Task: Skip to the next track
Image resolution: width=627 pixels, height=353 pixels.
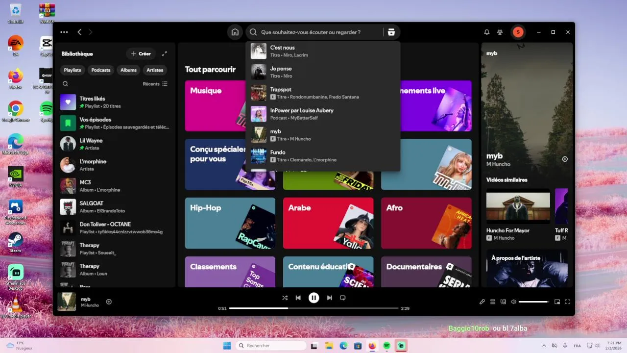Action: pos(330,298)
